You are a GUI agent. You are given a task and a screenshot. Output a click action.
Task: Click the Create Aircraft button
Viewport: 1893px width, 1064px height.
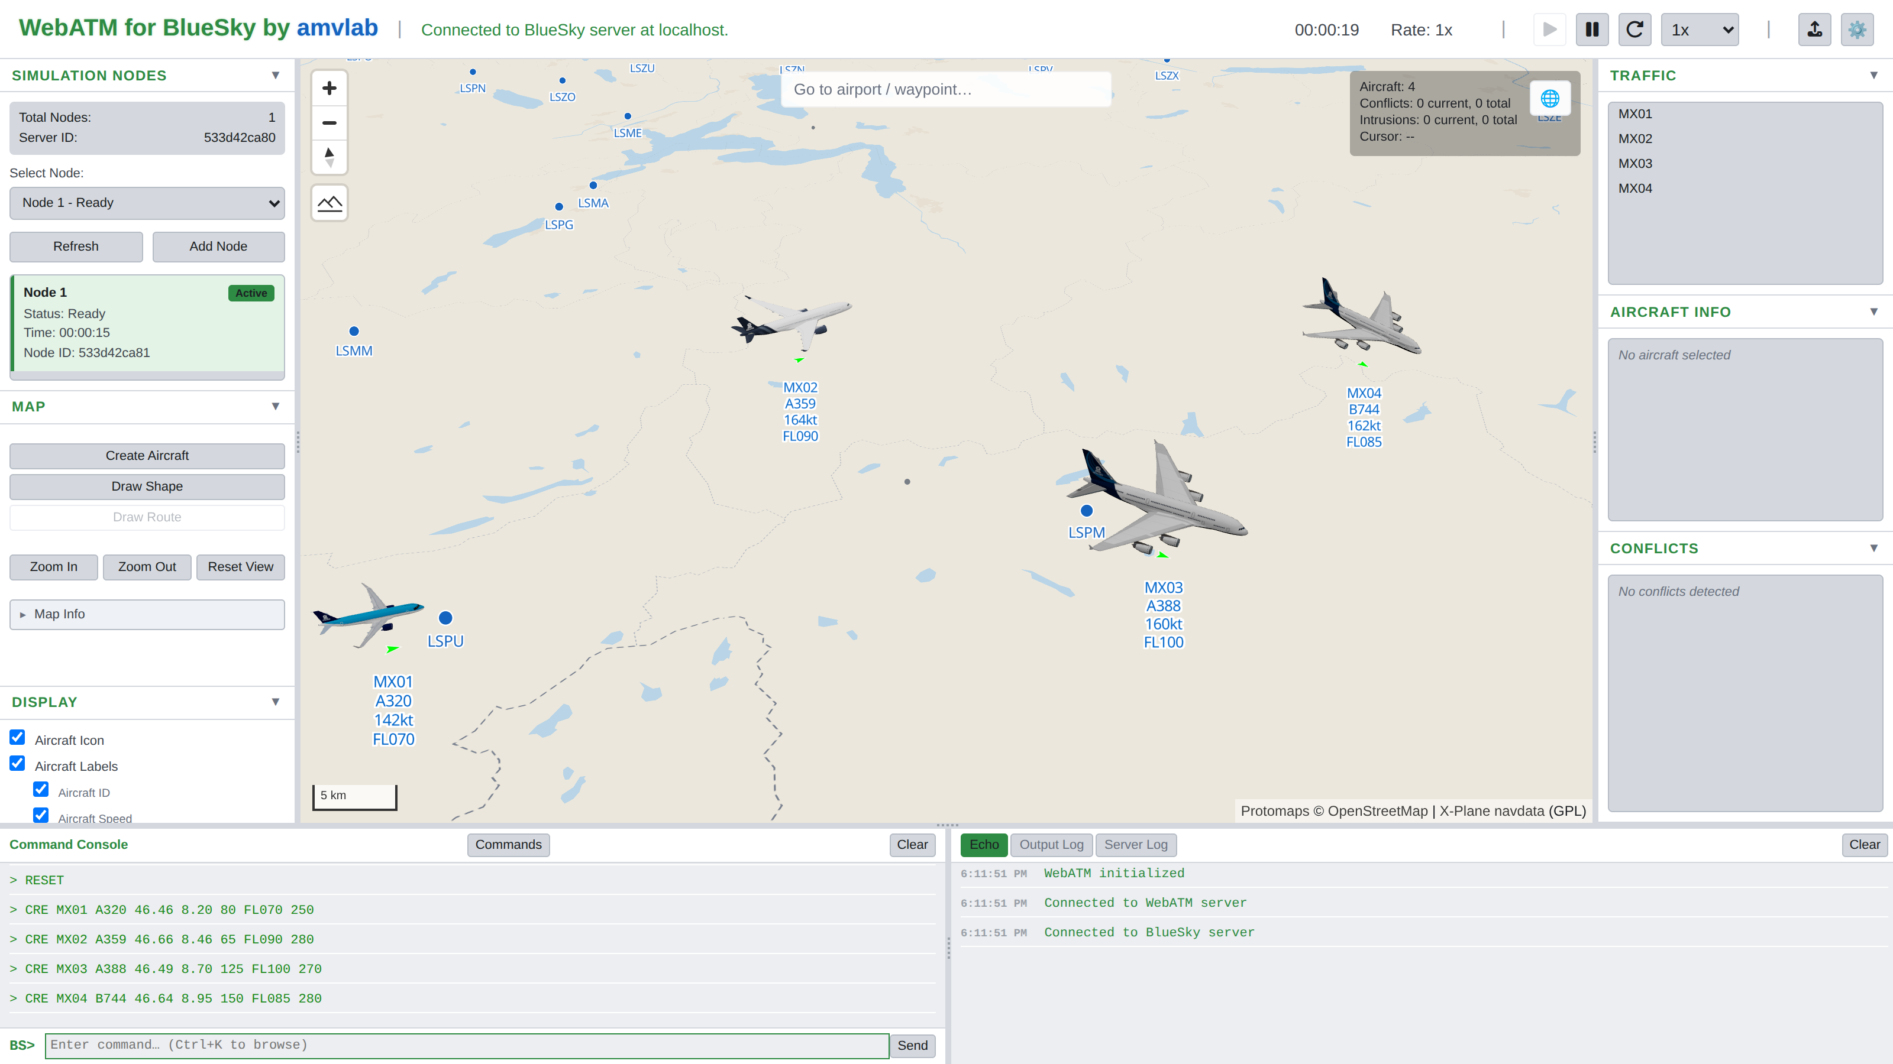[147, 455]
